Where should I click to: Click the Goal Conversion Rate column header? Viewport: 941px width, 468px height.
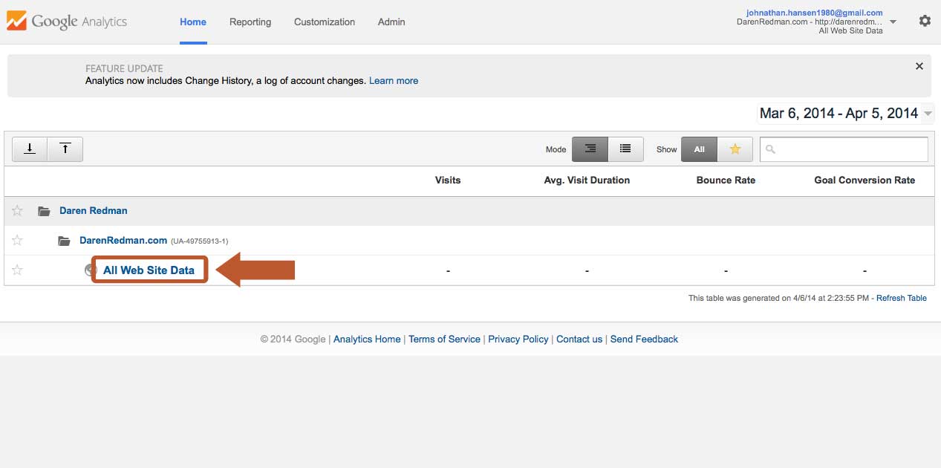coord(865,181)
